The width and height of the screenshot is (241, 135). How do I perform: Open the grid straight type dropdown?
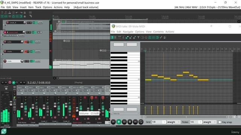coord(174,122)
